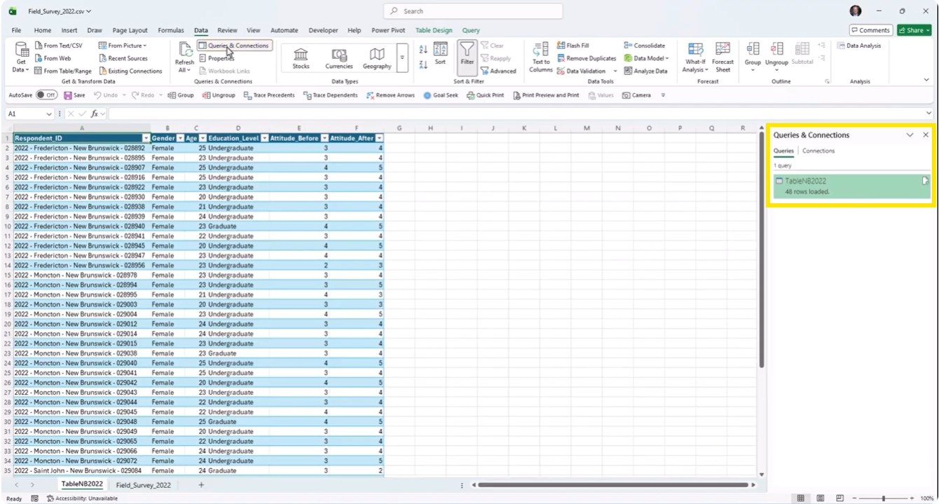The height and width of the screenshot is (504, 939).
Task: Select the TableNB2022 query entry
Action: click(x=852, y=186)
